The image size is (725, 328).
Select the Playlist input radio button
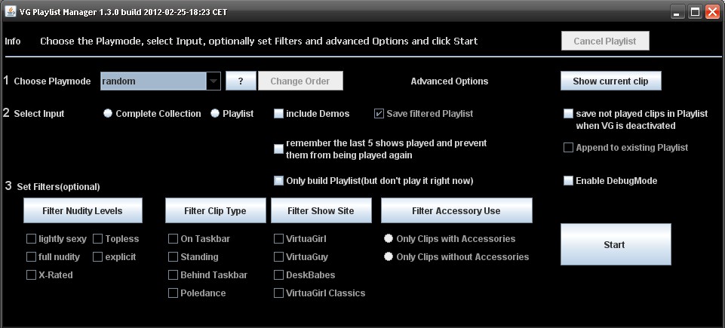215,114
